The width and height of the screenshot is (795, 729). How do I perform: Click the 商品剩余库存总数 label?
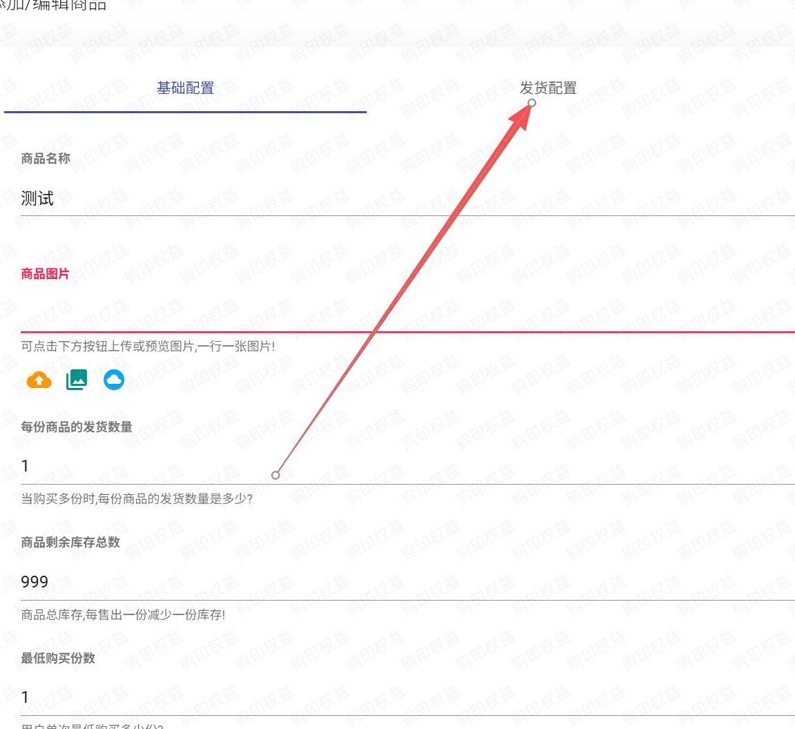coord(70,543)
